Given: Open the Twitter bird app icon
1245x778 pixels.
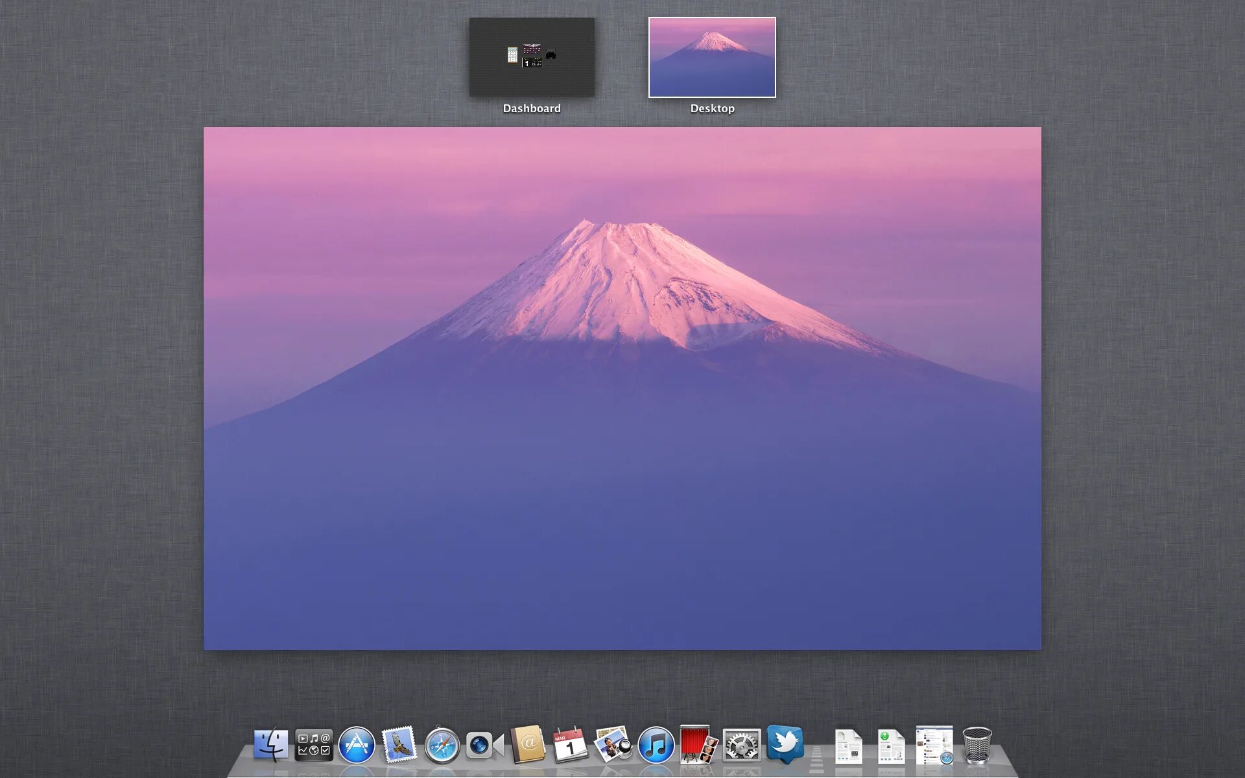Looking at the screenshot, I should coord(785,744).
